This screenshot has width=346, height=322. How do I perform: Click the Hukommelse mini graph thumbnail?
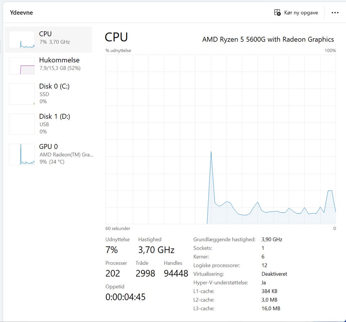22,66
